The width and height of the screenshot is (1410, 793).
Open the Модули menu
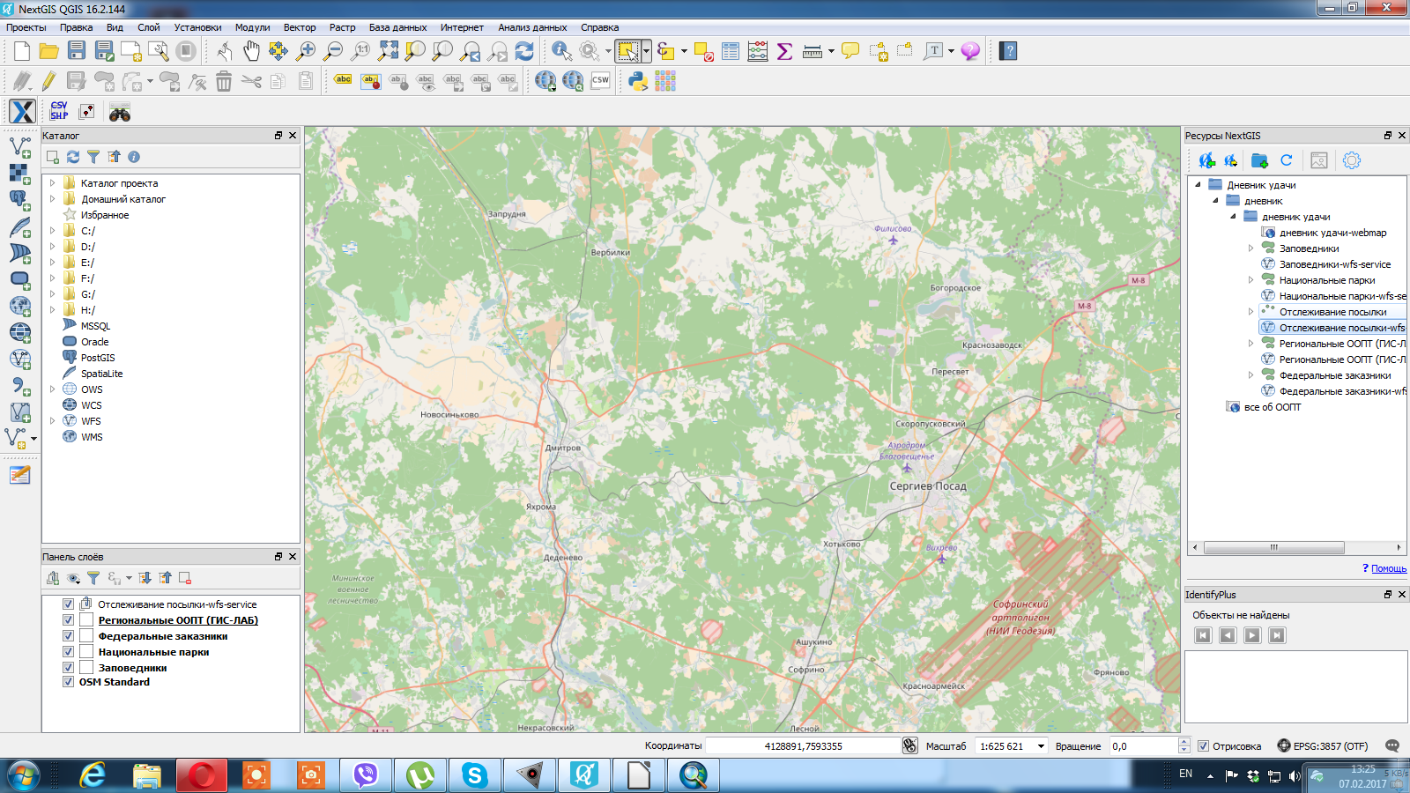(x=252, y=27)
